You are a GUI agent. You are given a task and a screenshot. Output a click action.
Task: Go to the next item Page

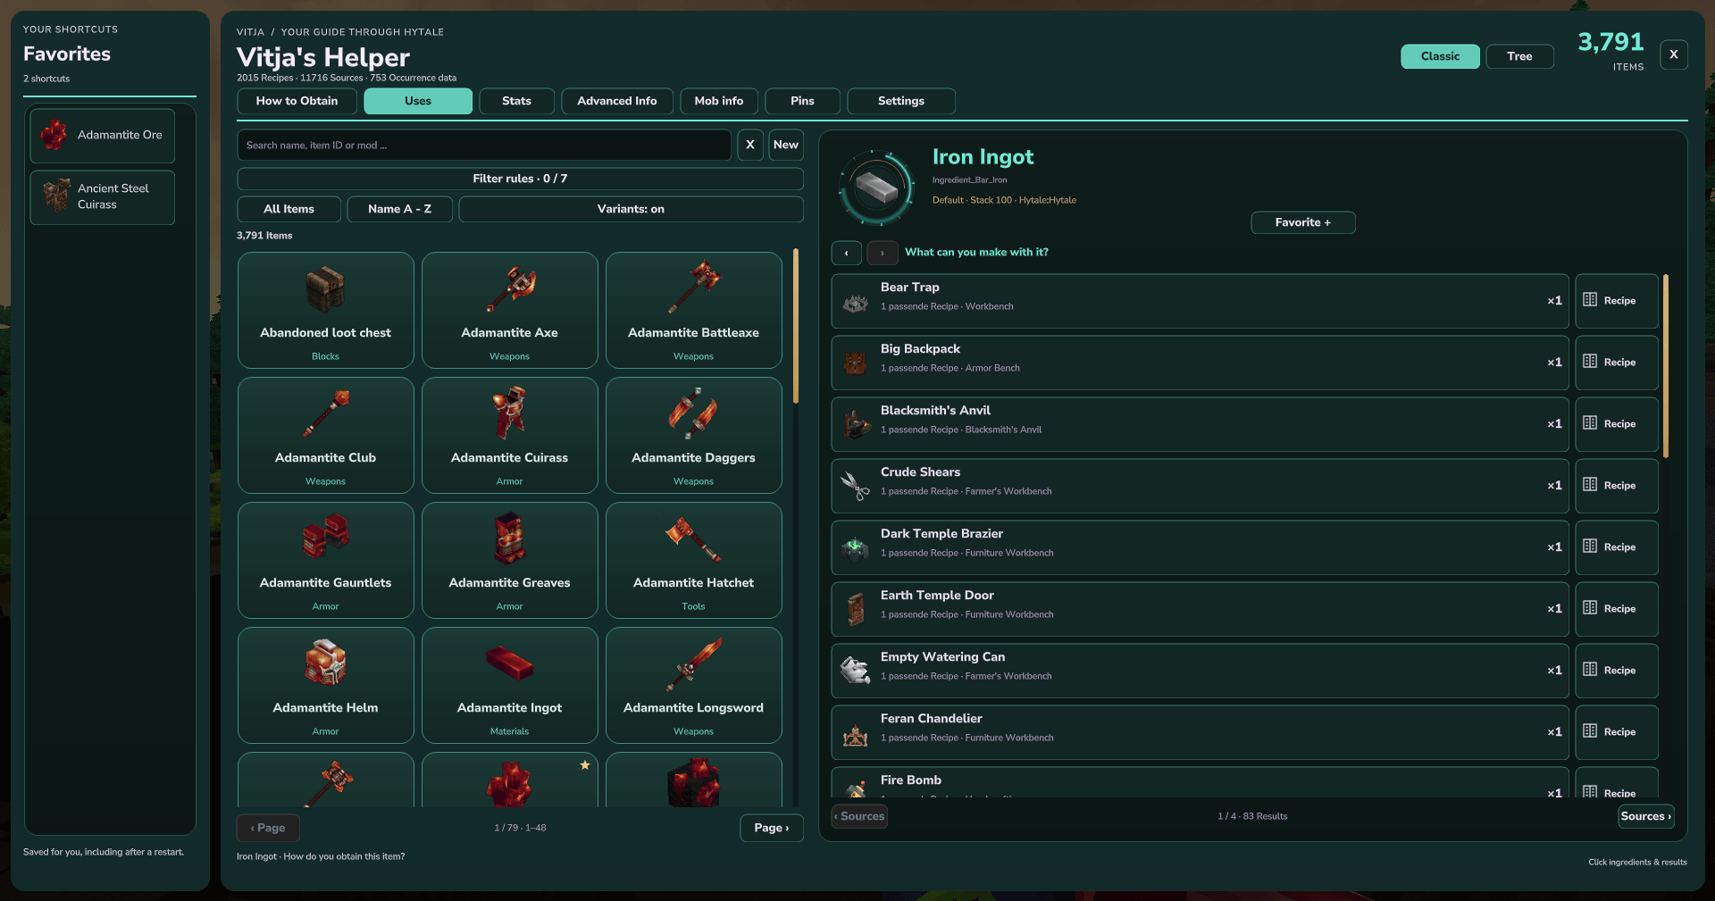coord(772,828)
